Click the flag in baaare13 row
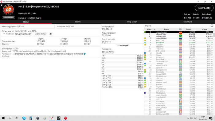This screenshot has height=121, width=215. coord(181,101)
